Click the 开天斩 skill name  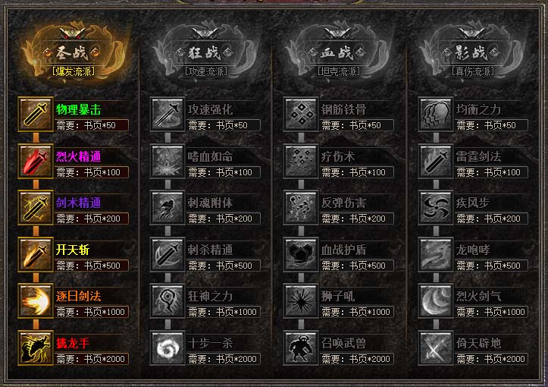[x=73, y=250]
